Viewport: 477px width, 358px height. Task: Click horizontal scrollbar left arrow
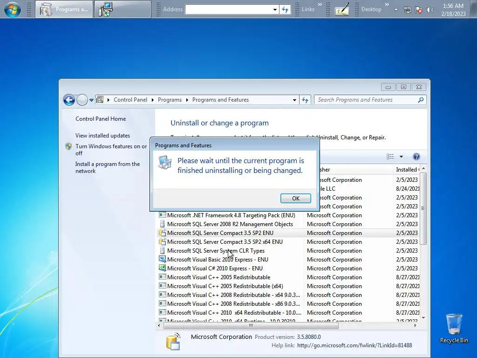(x=159, y=325)
